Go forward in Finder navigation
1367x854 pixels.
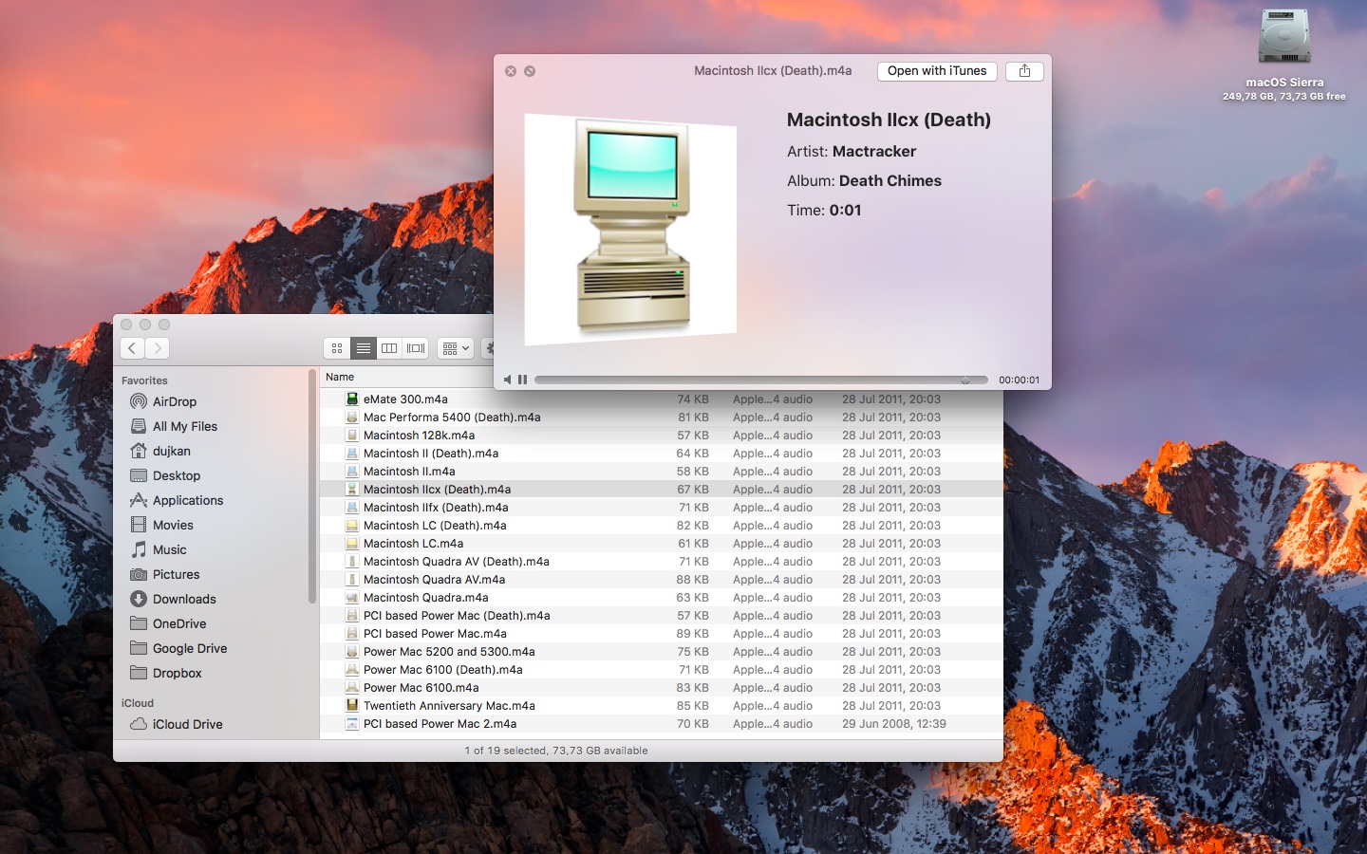click(158, 348)
